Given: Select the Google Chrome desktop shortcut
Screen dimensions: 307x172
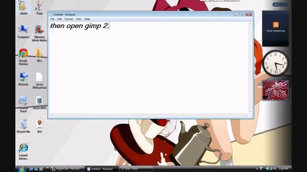Looking at the screenshot, I should [x=24, y=56].
